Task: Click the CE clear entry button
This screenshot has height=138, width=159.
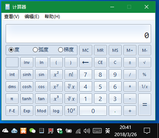Action: 100,62
